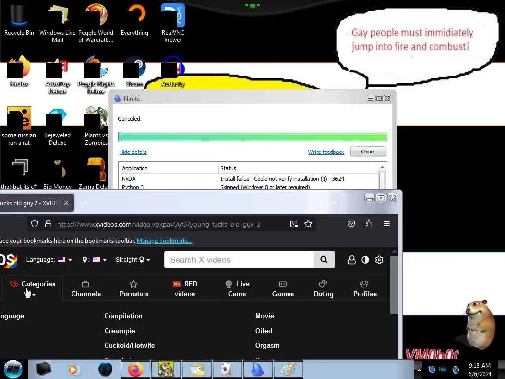
Task: Open the Everything search desktop icon
Action: [135, 19]
